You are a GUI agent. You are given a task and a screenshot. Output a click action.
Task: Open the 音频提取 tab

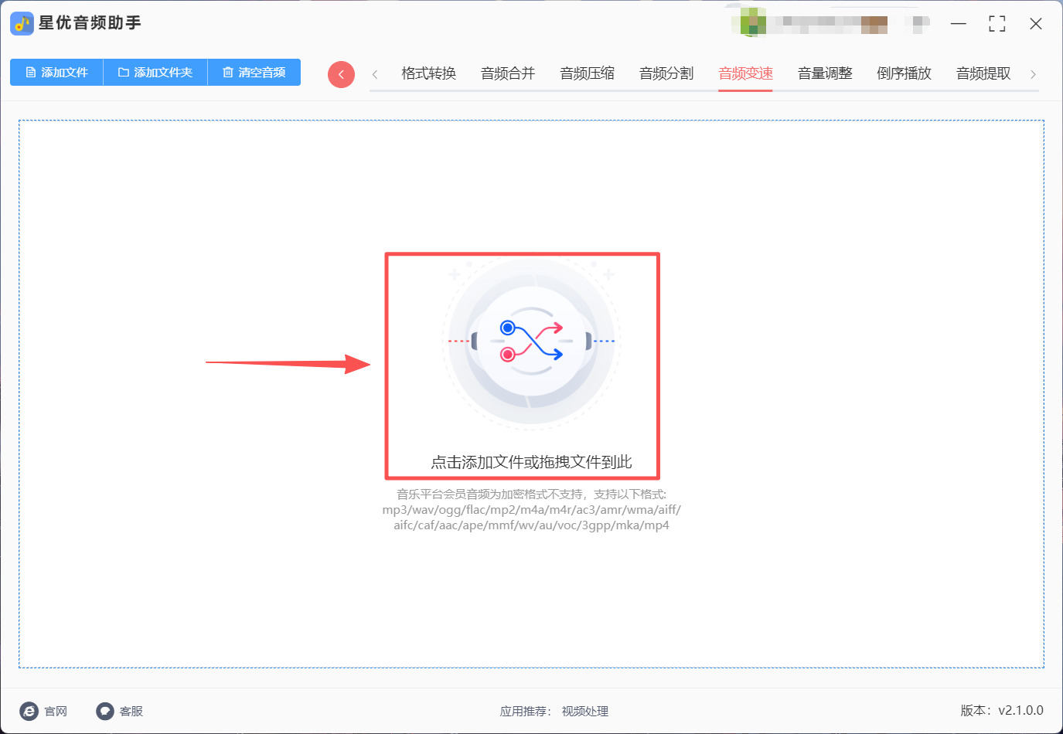983,73
